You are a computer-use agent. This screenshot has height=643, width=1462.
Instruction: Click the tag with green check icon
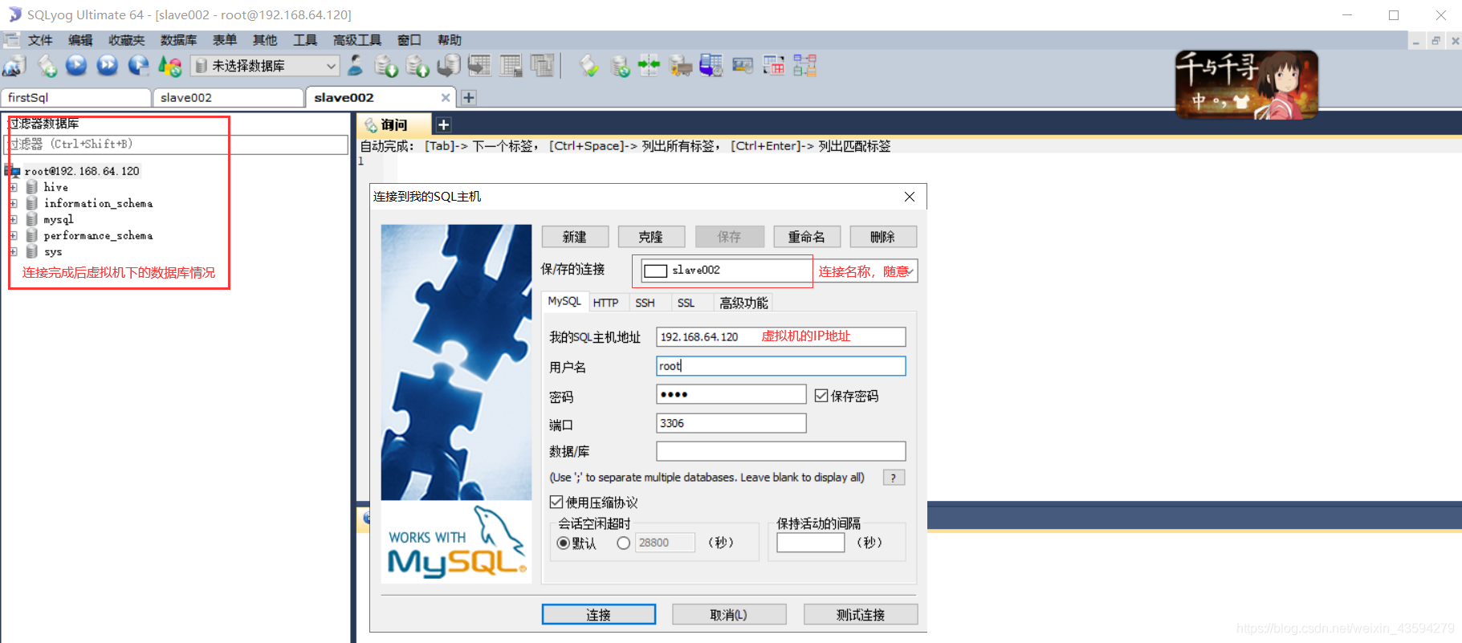pos(588,66)
